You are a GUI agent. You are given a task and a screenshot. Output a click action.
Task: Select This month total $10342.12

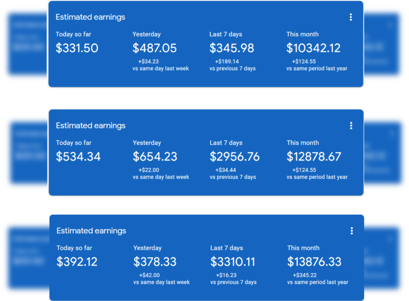(313, 48)
